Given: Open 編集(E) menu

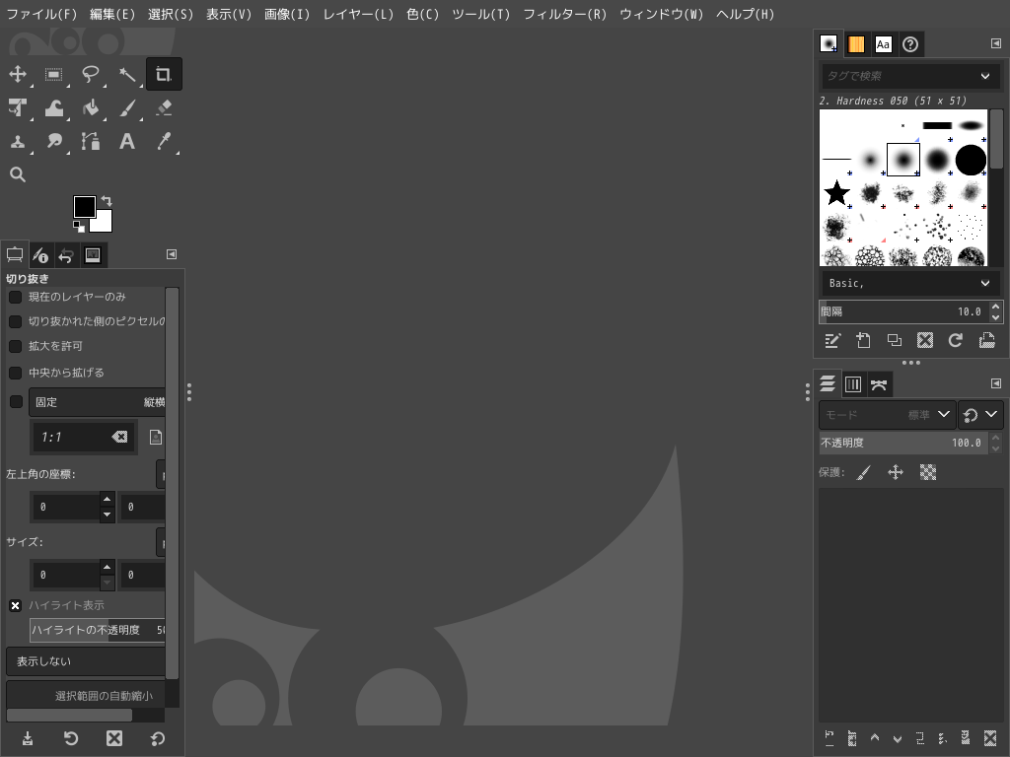Looking at the screenshot, I should [112, 14].
